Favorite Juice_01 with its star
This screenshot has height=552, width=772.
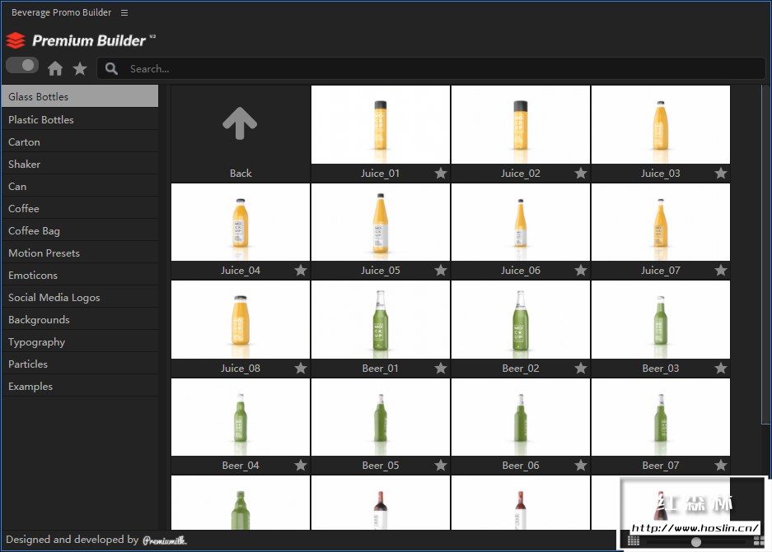point(441,173)
